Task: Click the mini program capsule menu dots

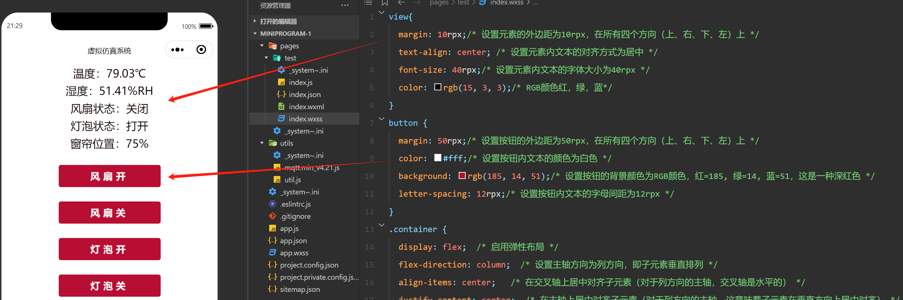Action: pos(178,50)
